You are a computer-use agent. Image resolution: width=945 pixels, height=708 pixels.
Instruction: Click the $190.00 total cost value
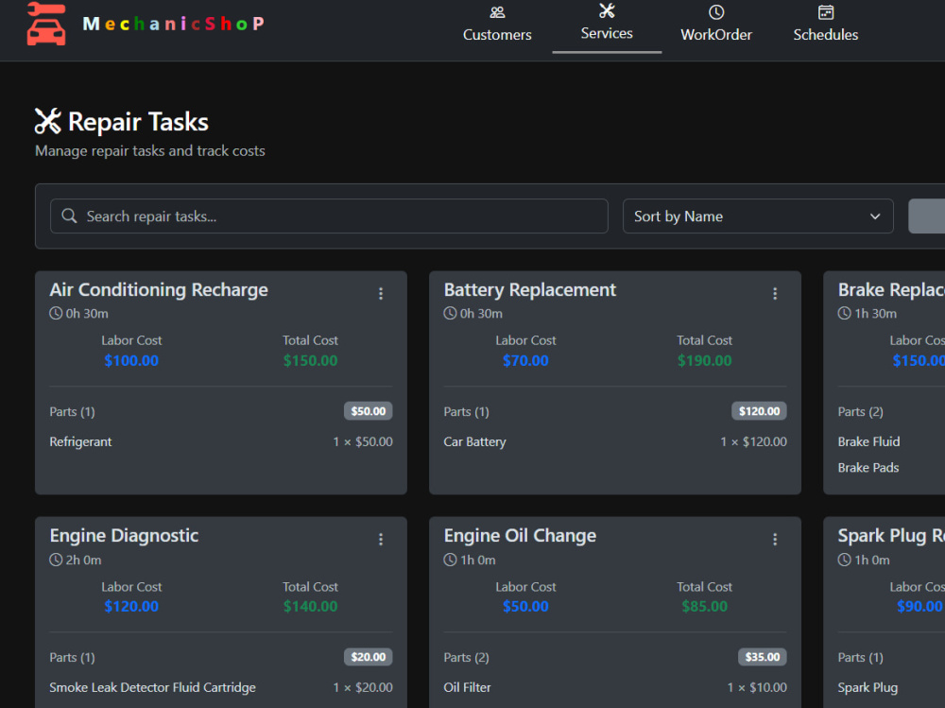[x=705, y=361]
